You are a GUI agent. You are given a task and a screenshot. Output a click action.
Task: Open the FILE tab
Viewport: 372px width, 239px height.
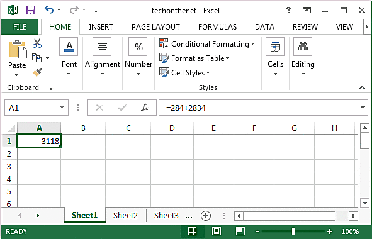click(x=20, y=27)
